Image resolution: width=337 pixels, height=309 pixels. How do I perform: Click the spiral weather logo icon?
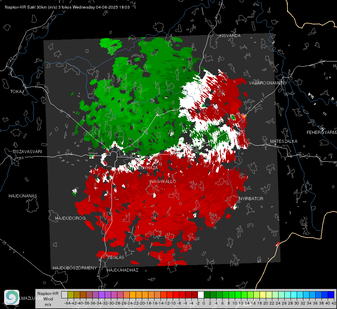click(12, 297)
